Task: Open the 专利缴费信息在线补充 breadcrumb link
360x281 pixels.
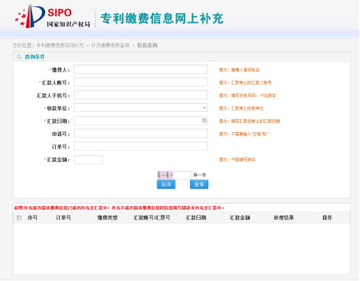Action: (x=60, y=45)
